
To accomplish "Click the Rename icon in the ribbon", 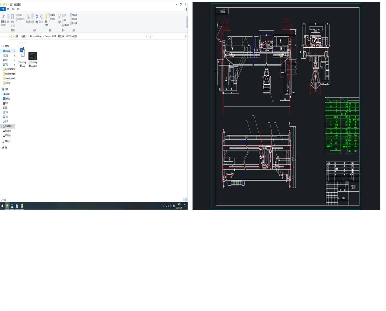I will click(41, 17).
